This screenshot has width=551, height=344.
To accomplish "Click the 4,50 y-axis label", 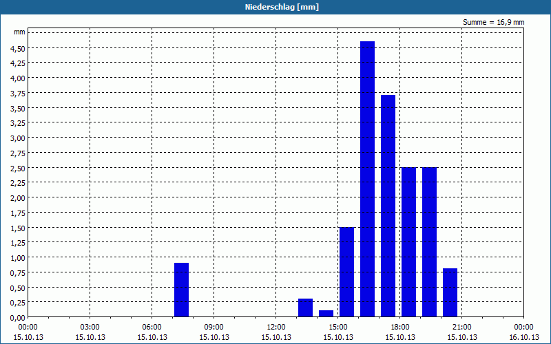I will [x=18, y=48].
